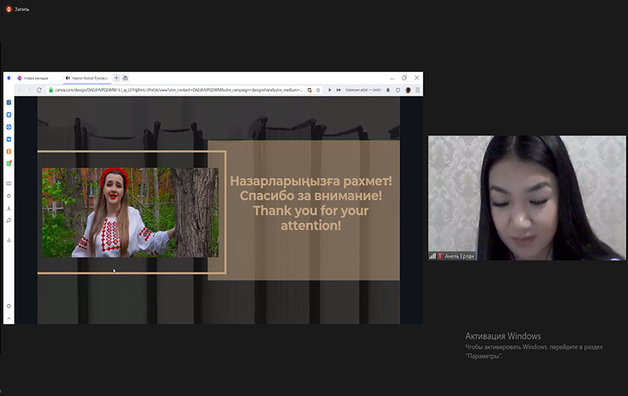This screenshot has width=628, height=396.
Task: Open the reading list book sidebar icon
Action: (9, 183)
